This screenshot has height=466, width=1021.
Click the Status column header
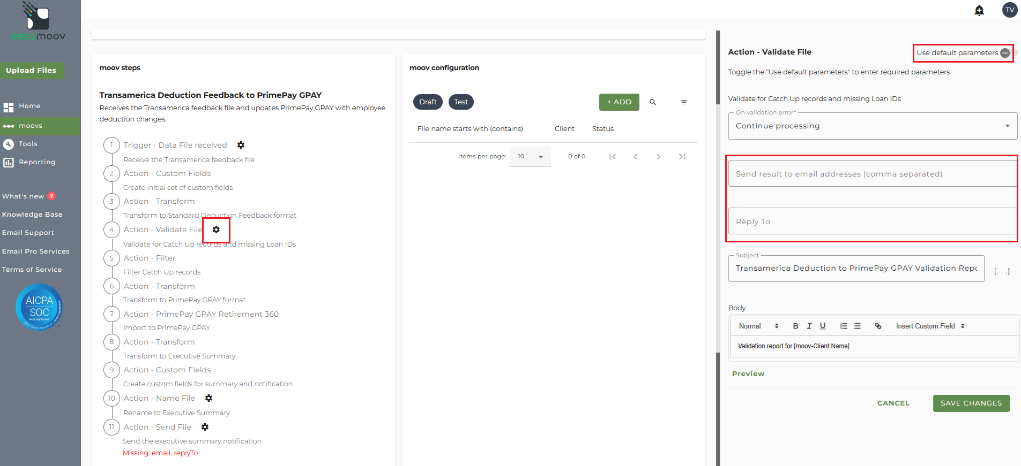click(603, 129)
